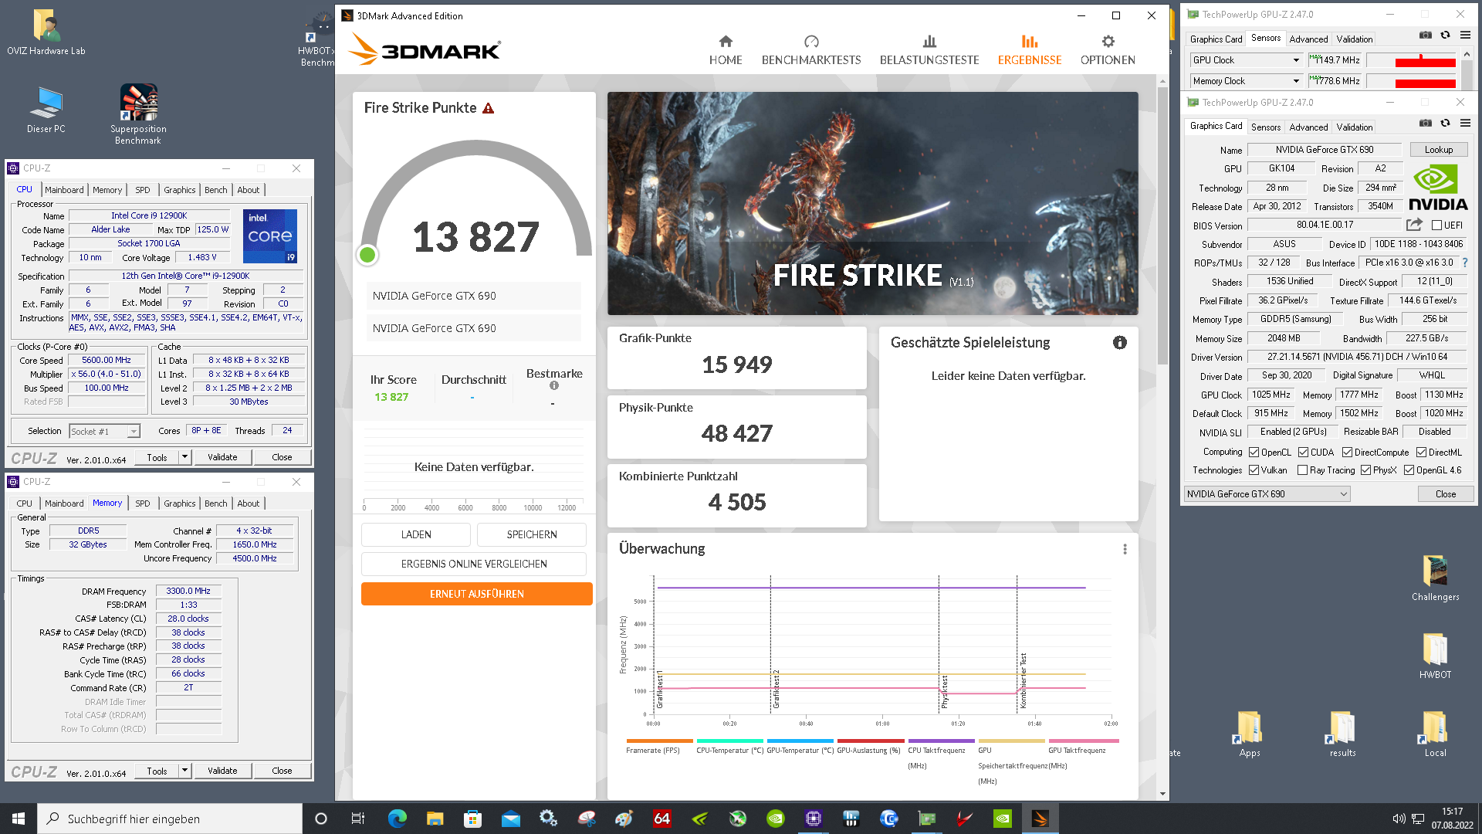Click the AIDA64 icon in the taskbar

(x=661, y=819)
